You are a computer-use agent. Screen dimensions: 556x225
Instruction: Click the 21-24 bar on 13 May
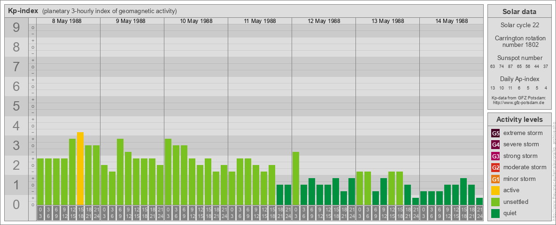(x=416, y=201)
